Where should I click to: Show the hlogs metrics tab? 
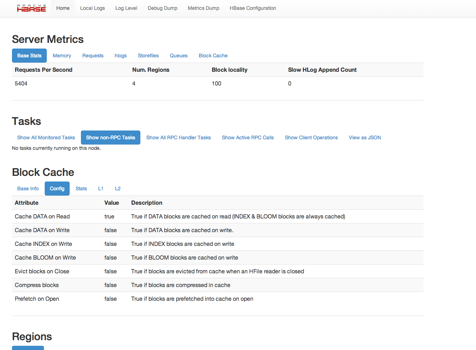point(120,56)
